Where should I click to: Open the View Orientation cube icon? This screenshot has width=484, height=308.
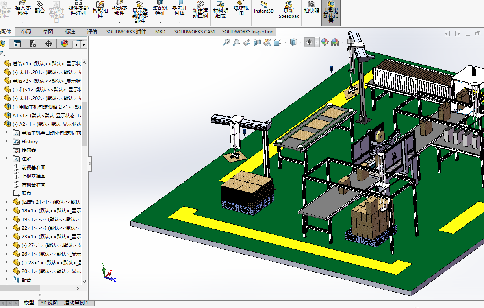278,42
